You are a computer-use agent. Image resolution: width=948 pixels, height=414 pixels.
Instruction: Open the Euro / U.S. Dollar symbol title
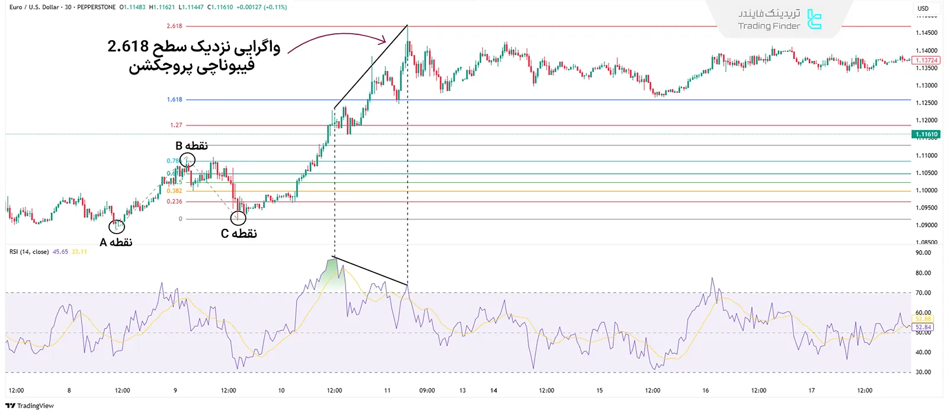pyautogui.click(x=34, y=7)
